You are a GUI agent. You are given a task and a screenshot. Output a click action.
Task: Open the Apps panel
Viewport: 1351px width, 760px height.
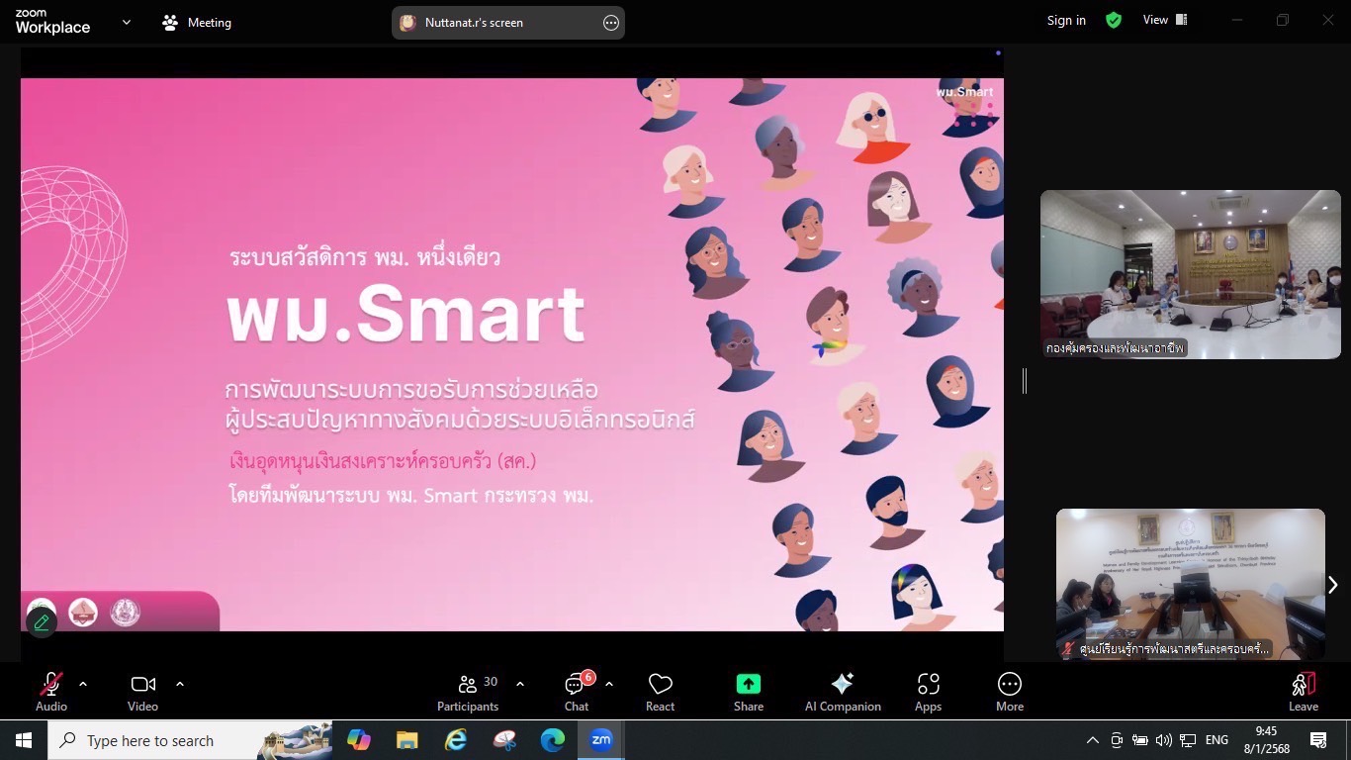(x=928, y=691)
